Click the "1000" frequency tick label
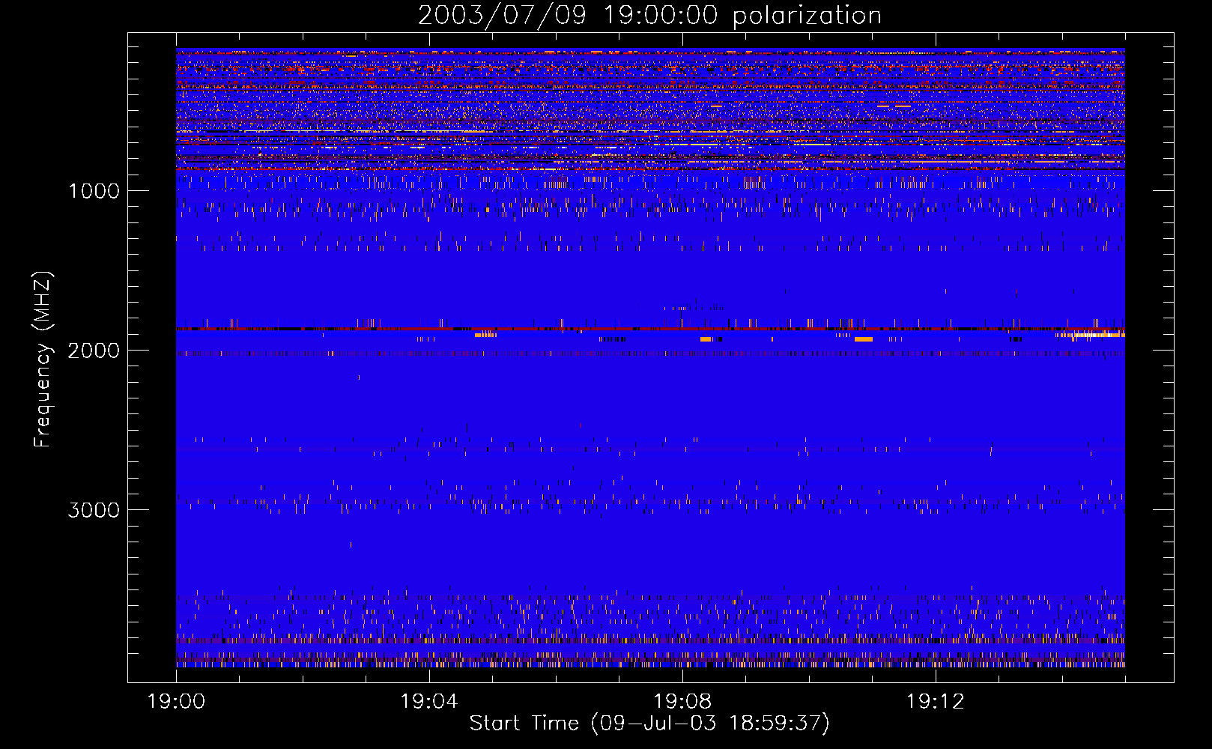The image size is (1212, 749). pos(94,191)
